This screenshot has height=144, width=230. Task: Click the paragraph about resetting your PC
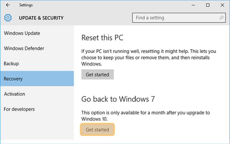point(149,57)
